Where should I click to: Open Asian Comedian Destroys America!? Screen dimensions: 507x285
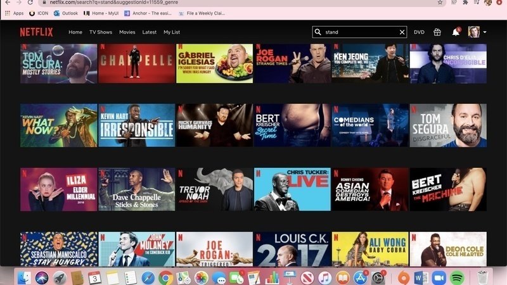[370, 189]
